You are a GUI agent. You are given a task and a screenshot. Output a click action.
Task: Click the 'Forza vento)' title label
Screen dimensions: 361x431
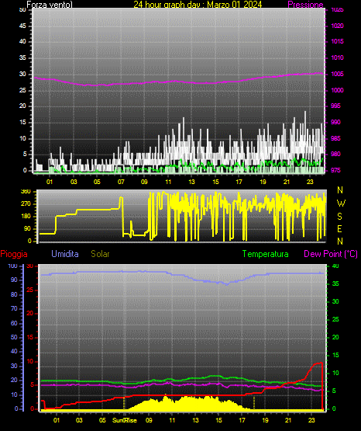tap(50, 5)
